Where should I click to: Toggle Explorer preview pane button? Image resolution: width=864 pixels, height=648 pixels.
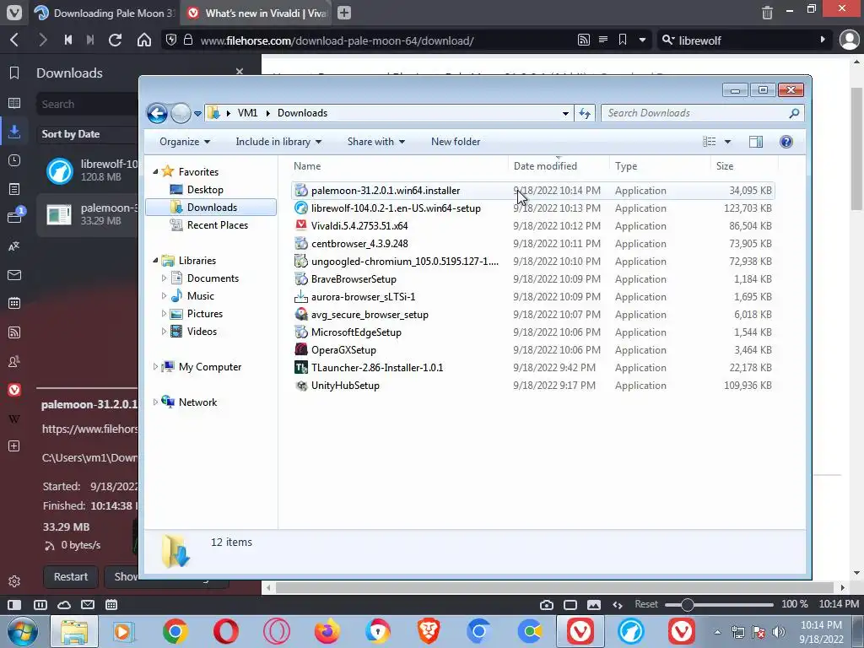click(756, 142)
